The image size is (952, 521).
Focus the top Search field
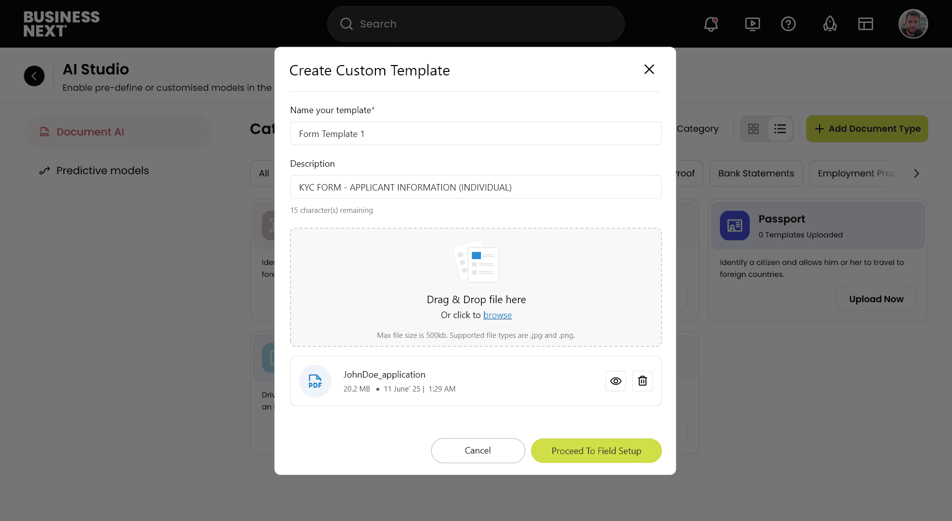[476, 24]
